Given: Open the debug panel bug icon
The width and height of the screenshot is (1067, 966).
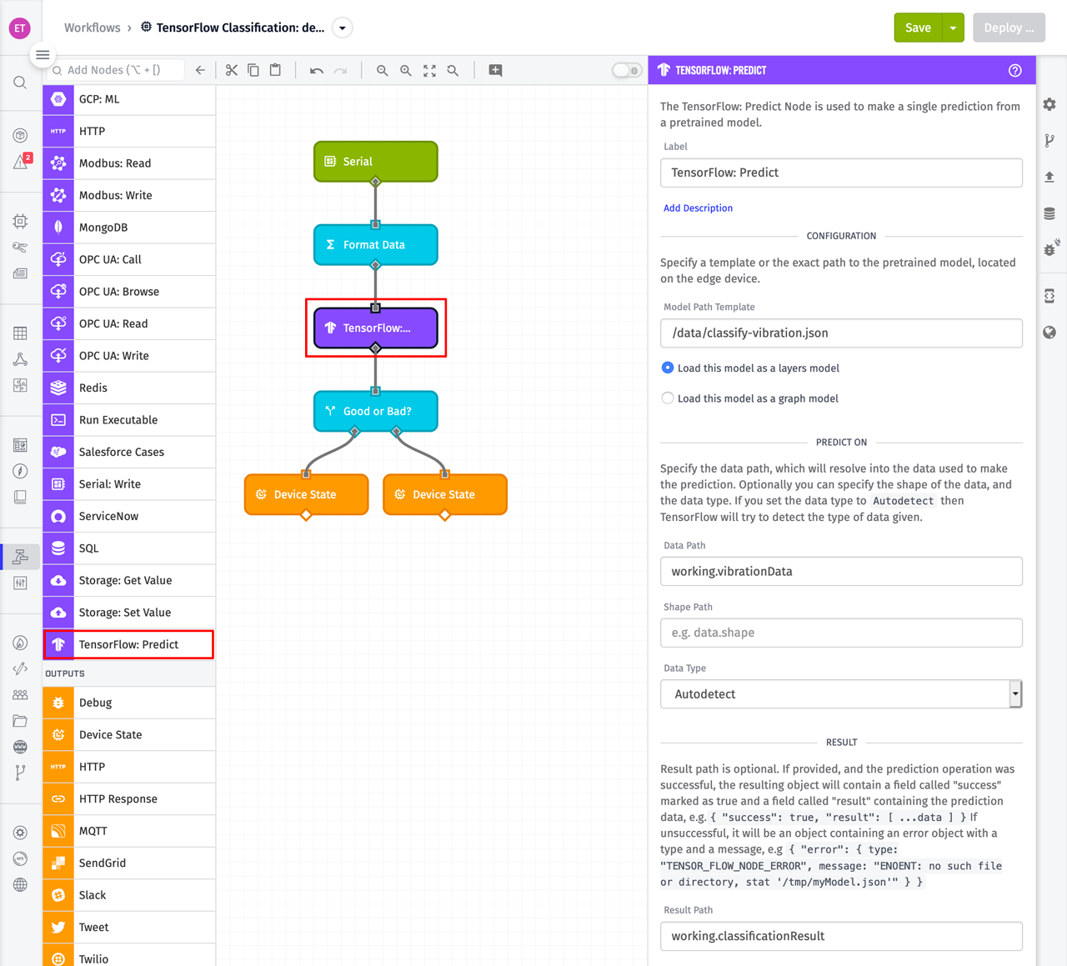Looking at the screenshot, I should click(x=1049, y=249).
